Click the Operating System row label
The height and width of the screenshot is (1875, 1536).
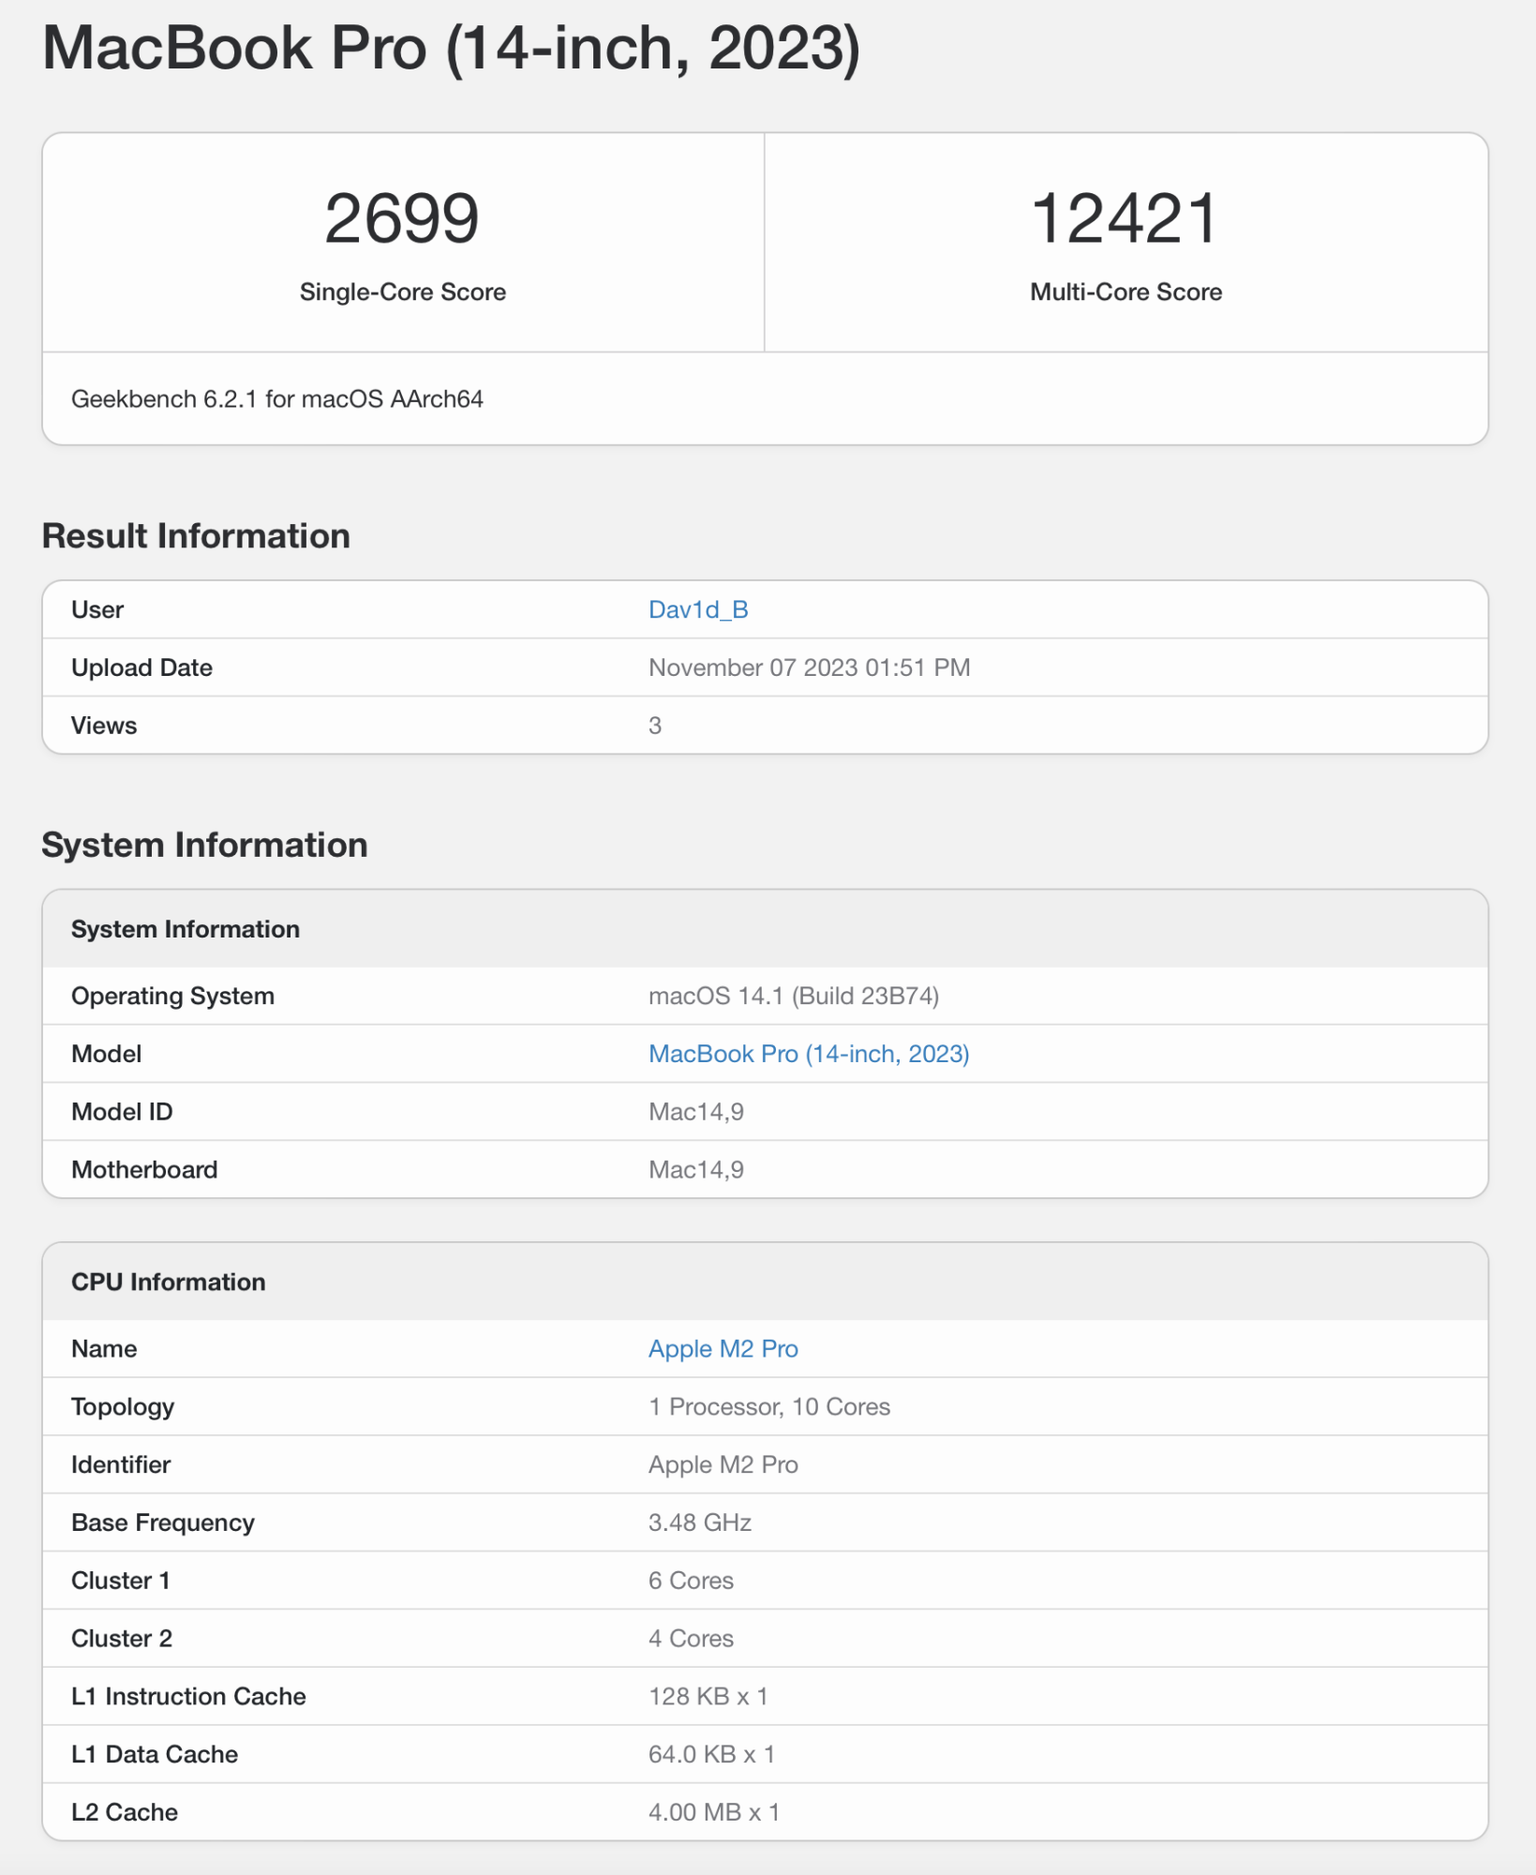173,996
